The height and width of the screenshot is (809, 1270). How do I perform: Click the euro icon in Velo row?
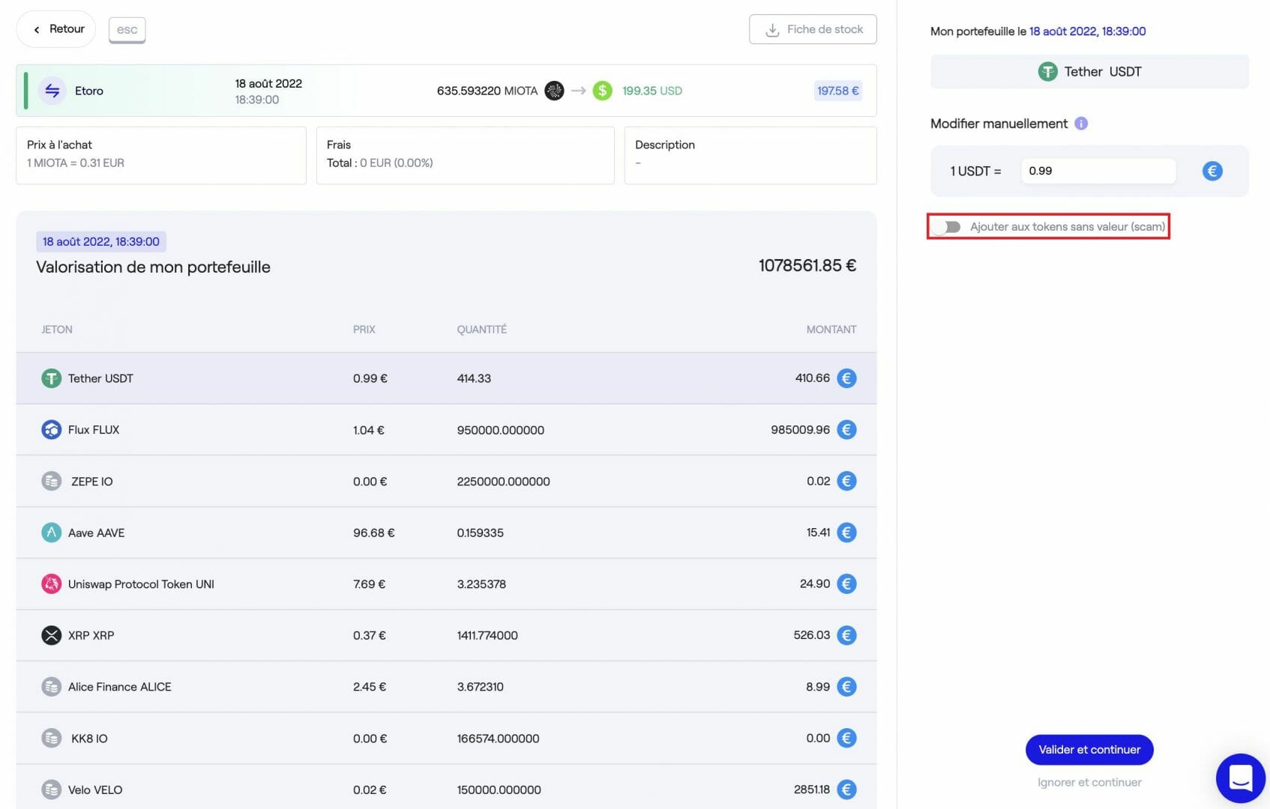846,790
